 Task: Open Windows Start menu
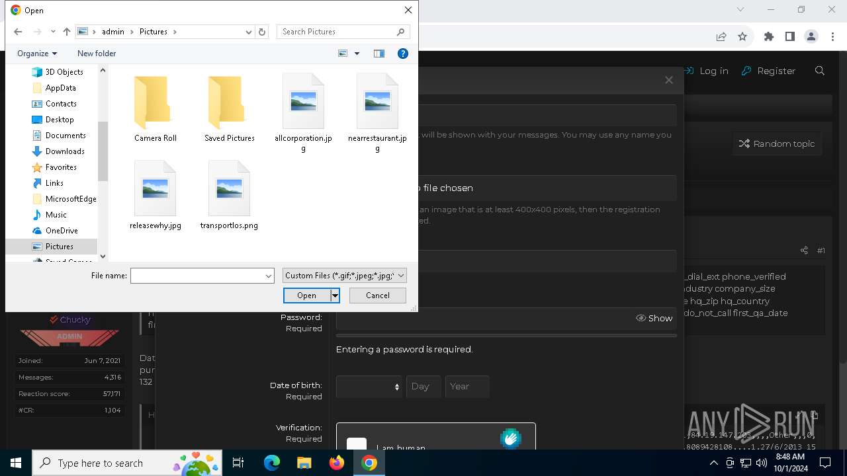pyautogui.click(x=16, y=463)
